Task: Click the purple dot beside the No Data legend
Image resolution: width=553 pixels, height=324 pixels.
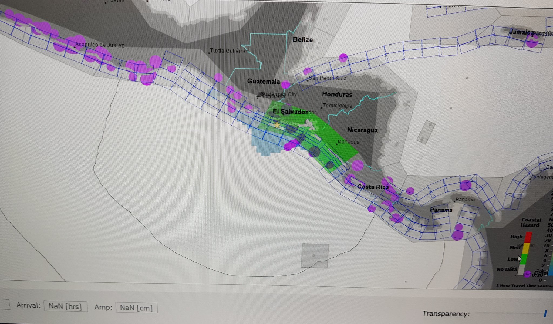Action: point(527,274)
